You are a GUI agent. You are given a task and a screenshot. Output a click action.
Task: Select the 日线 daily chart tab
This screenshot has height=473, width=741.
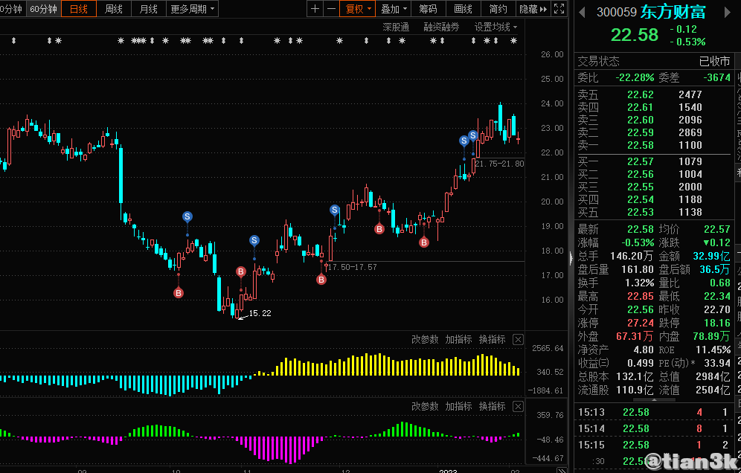click(78, 9)
